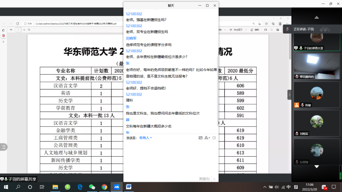Open the PDF highlight 突出显示 dropdown arrow
The image size is (342, 192).
(246, 29)
